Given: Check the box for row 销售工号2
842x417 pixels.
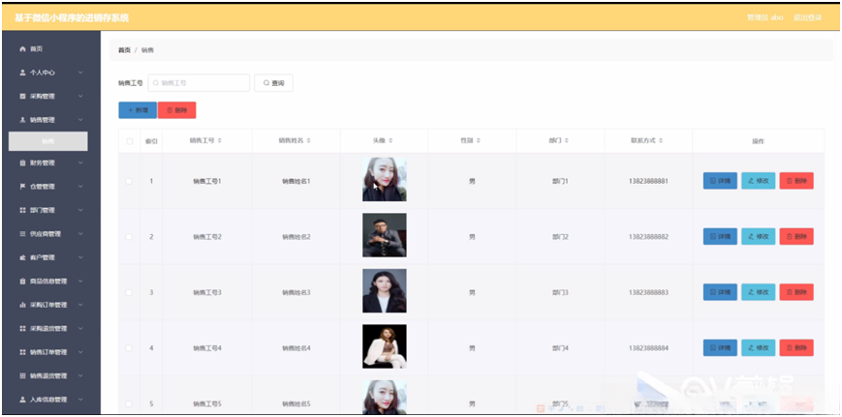Looking at the screenshot, I should [x=129, y=237].
